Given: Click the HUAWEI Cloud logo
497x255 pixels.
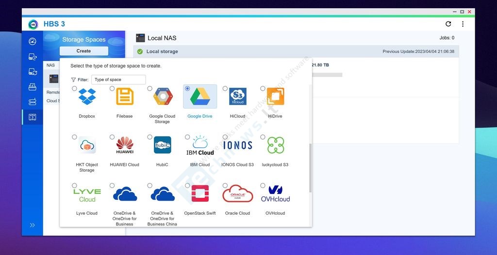Looking at the screenshot, I should [x=125, y=145].
